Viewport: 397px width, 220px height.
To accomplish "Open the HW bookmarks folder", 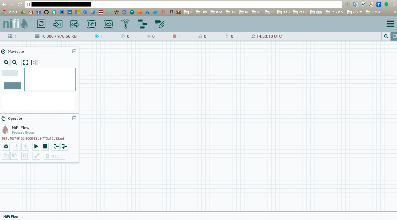I will pyautogui.click(x=201, y=12).
